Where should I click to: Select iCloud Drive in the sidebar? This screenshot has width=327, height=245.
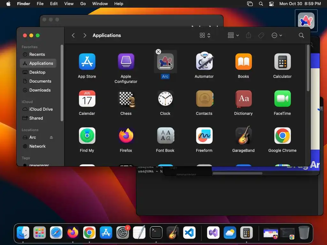click(38, 109)
